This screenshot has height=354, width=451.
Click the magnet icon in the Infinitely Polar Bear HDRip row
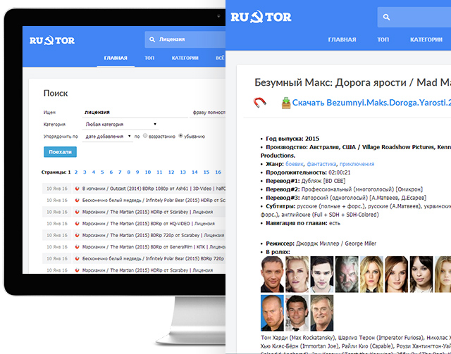pos(77,201)
